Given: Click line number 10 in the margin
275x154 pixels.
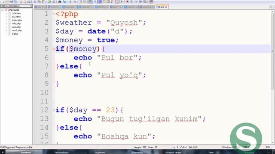Looking at the screenshot, I should [x=44, y=92].
